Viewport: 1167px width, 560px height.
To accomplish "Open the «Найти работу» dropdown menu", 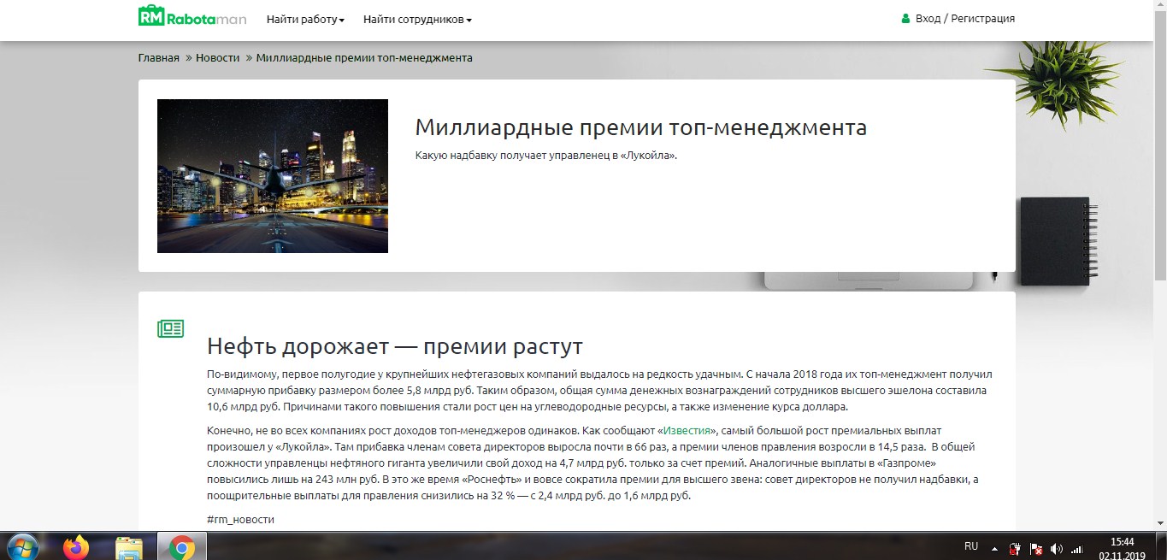I will 305,19.
